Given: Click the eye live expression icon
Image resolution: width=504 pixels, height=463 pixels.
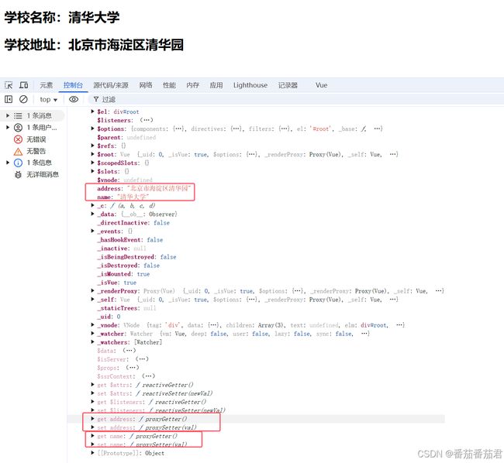Looking at the screenshot, I should (74, 99).
